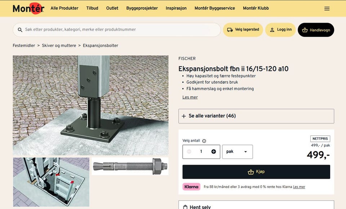The height and width of the screenshot is (209, 346).
Task: Go to Ekspansjonsbolter breadcrumb
Action: 101,45
